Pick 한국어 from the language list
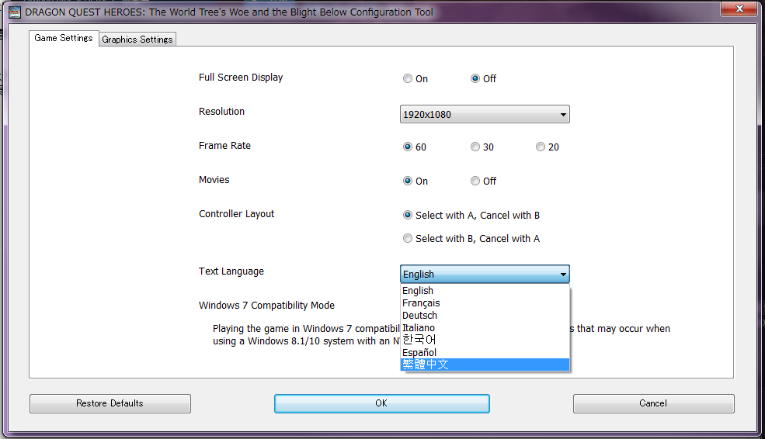Viewport: 765px width, 439px height. click(485, 340)
